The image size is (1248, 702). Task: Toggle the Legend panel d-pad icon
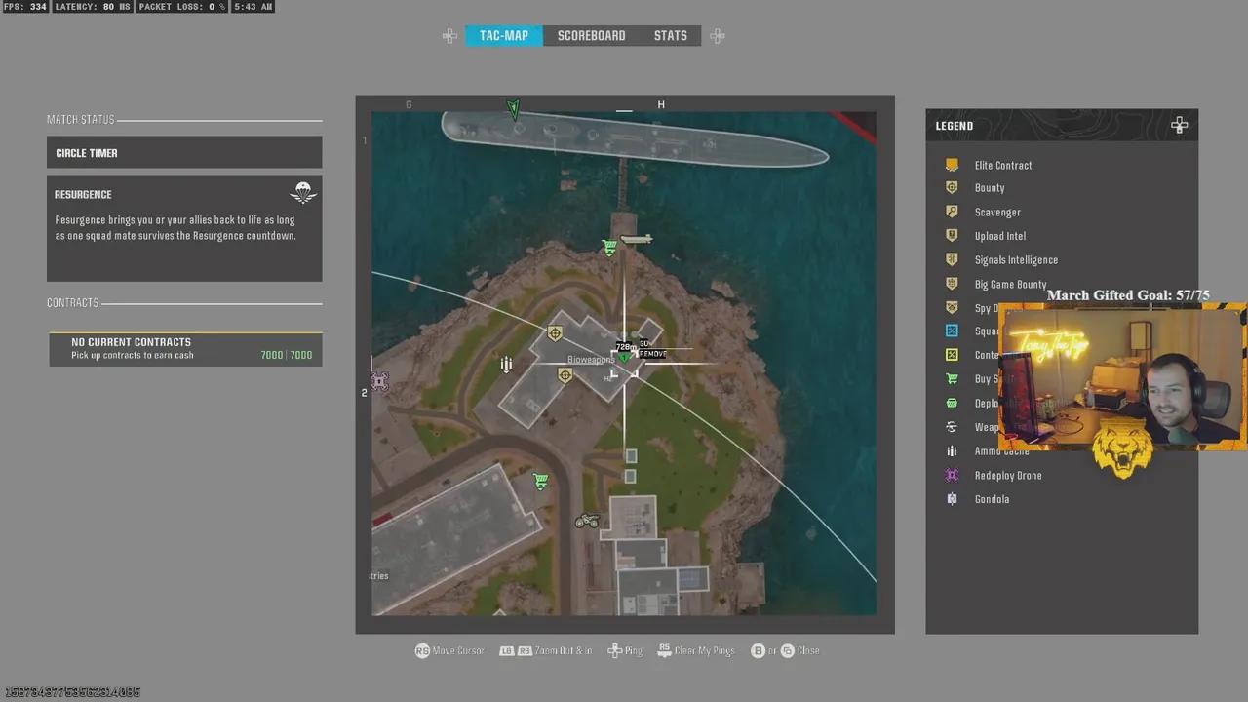tap(1180, 125)
